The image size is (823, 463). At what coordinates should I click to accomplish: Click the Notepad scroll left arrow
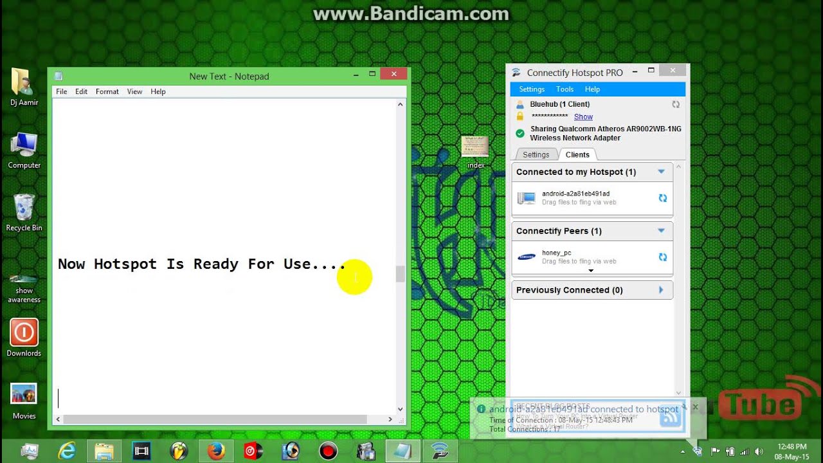click(58, 419)
